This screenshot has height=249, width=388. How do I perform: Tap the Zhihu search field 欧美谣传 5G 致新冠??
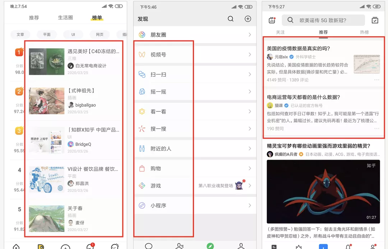(323, 20)
